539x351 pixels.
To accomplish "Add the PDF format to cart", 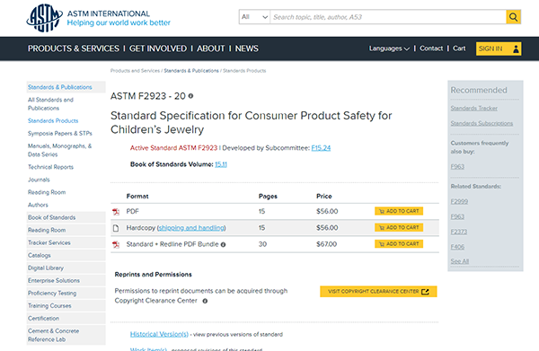I will click(399, 211).
